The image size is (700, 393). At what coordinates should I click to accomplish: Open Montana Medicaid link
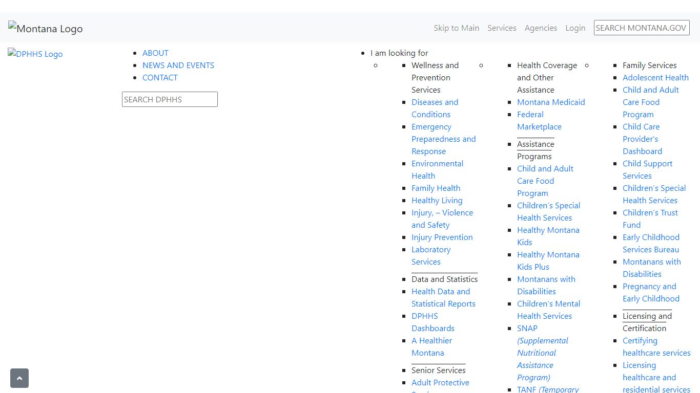click(551, 102)
